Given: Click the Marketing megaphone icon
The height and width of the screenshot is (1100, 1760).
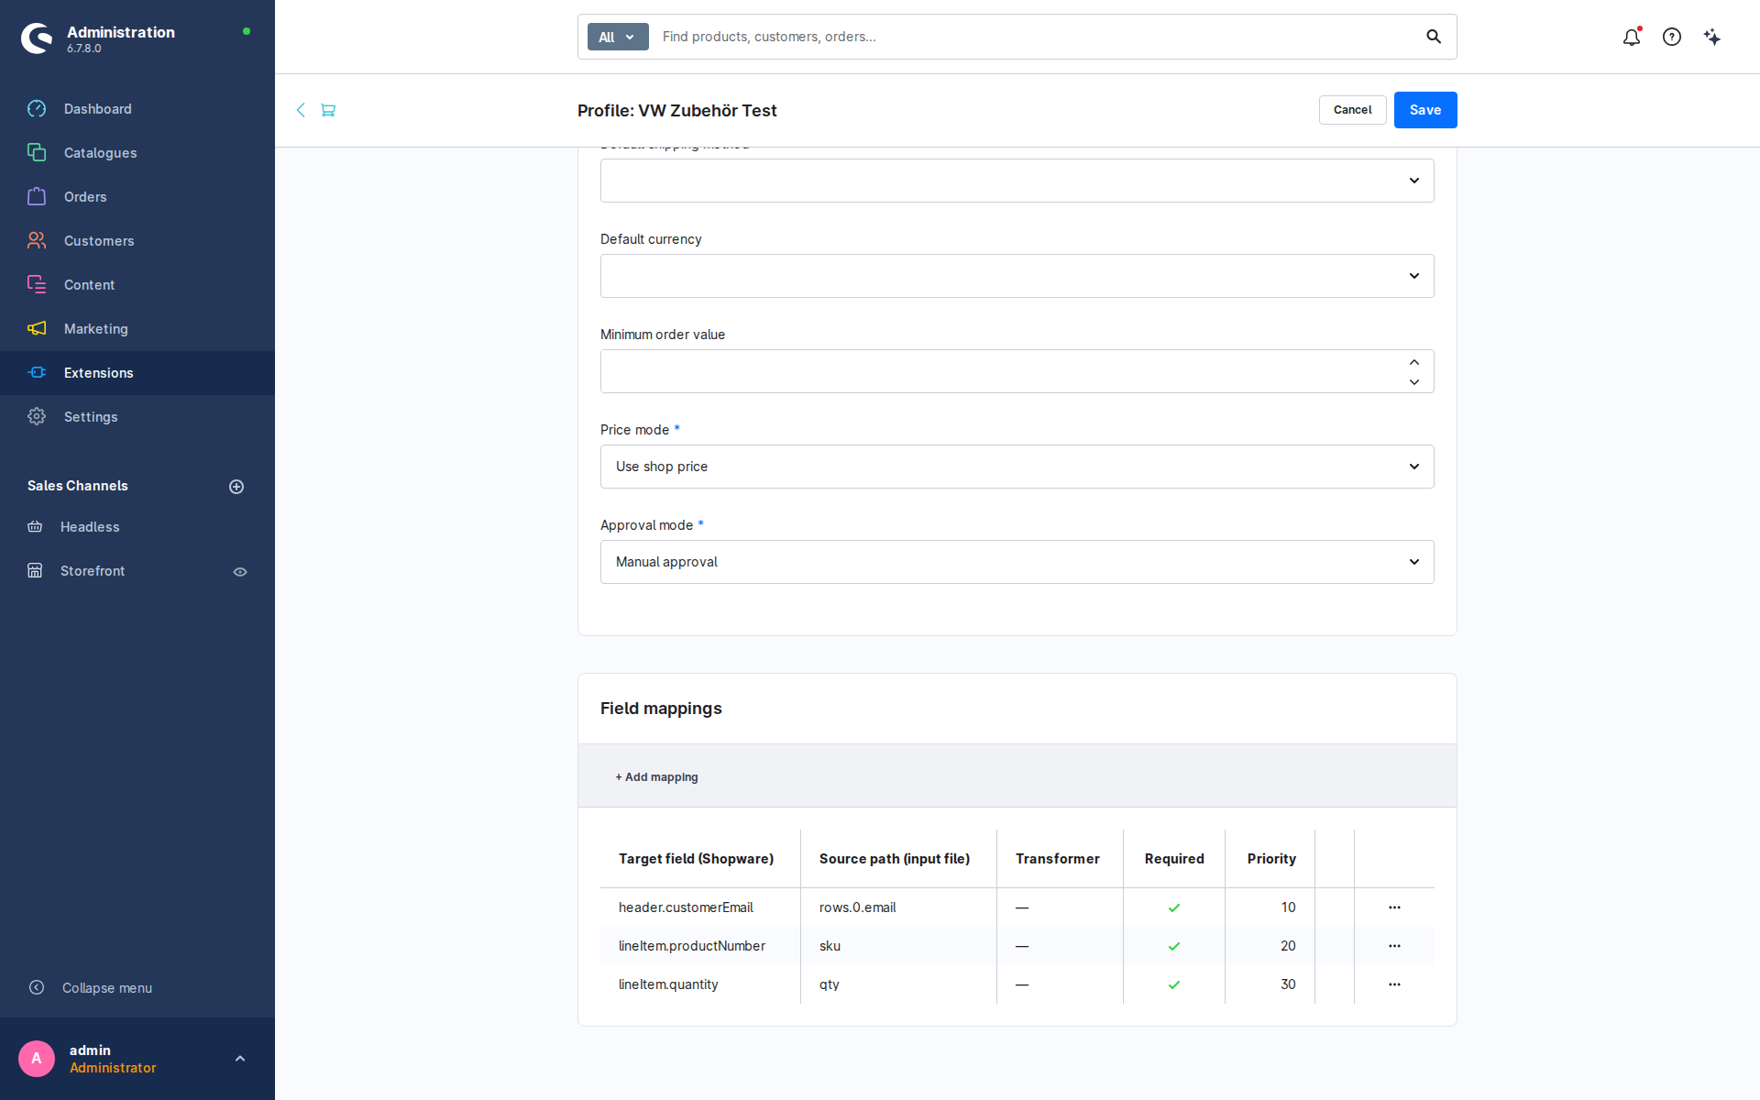Looking at the screenshot, I should 37,329.
